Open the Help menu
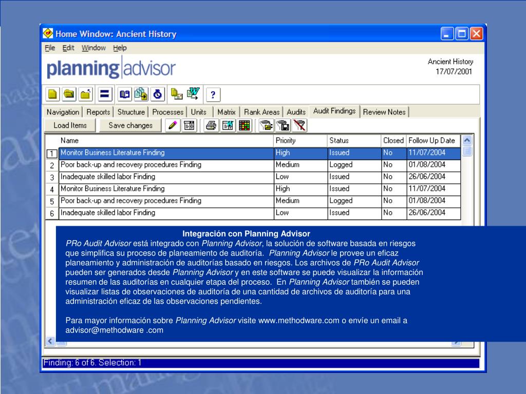This screenshot has width=526, height=394. 120,48
